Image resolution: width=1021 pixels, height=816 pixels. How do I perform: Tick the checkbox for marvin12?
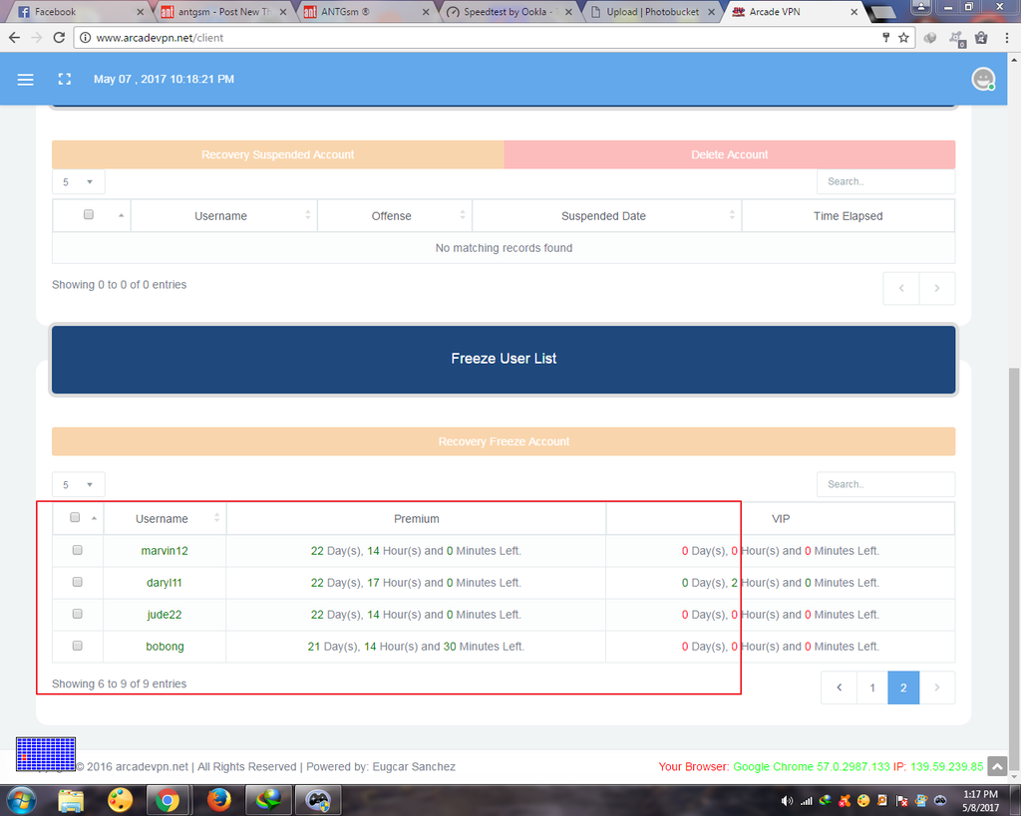[78, 550]
